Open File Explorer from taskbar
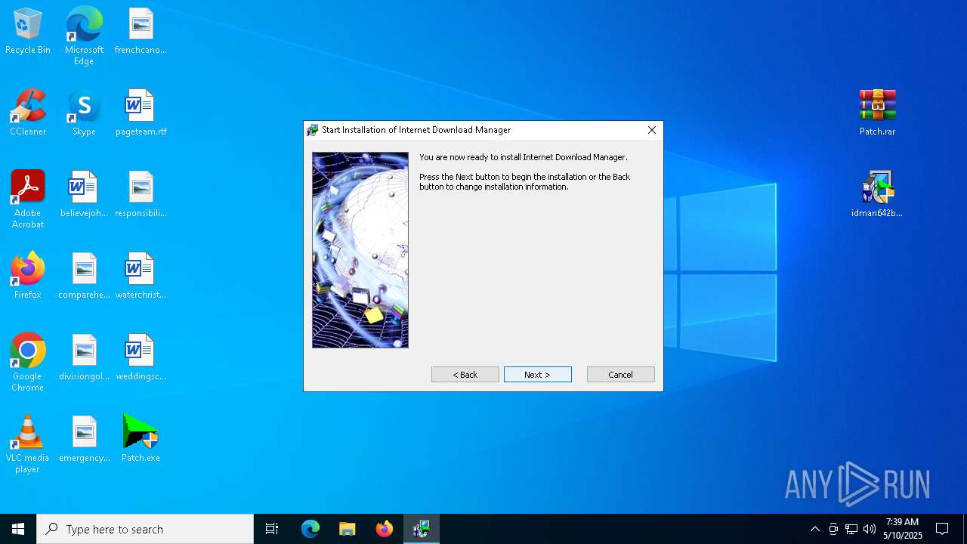Image resolution: width=967 pixels, height=544 pixels. (348, 529)
